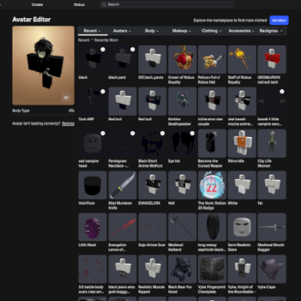The height and width of the screenshot is (301, 301).
Task: Choose the black jeans emo goth baggy pants
Action: 123,269
